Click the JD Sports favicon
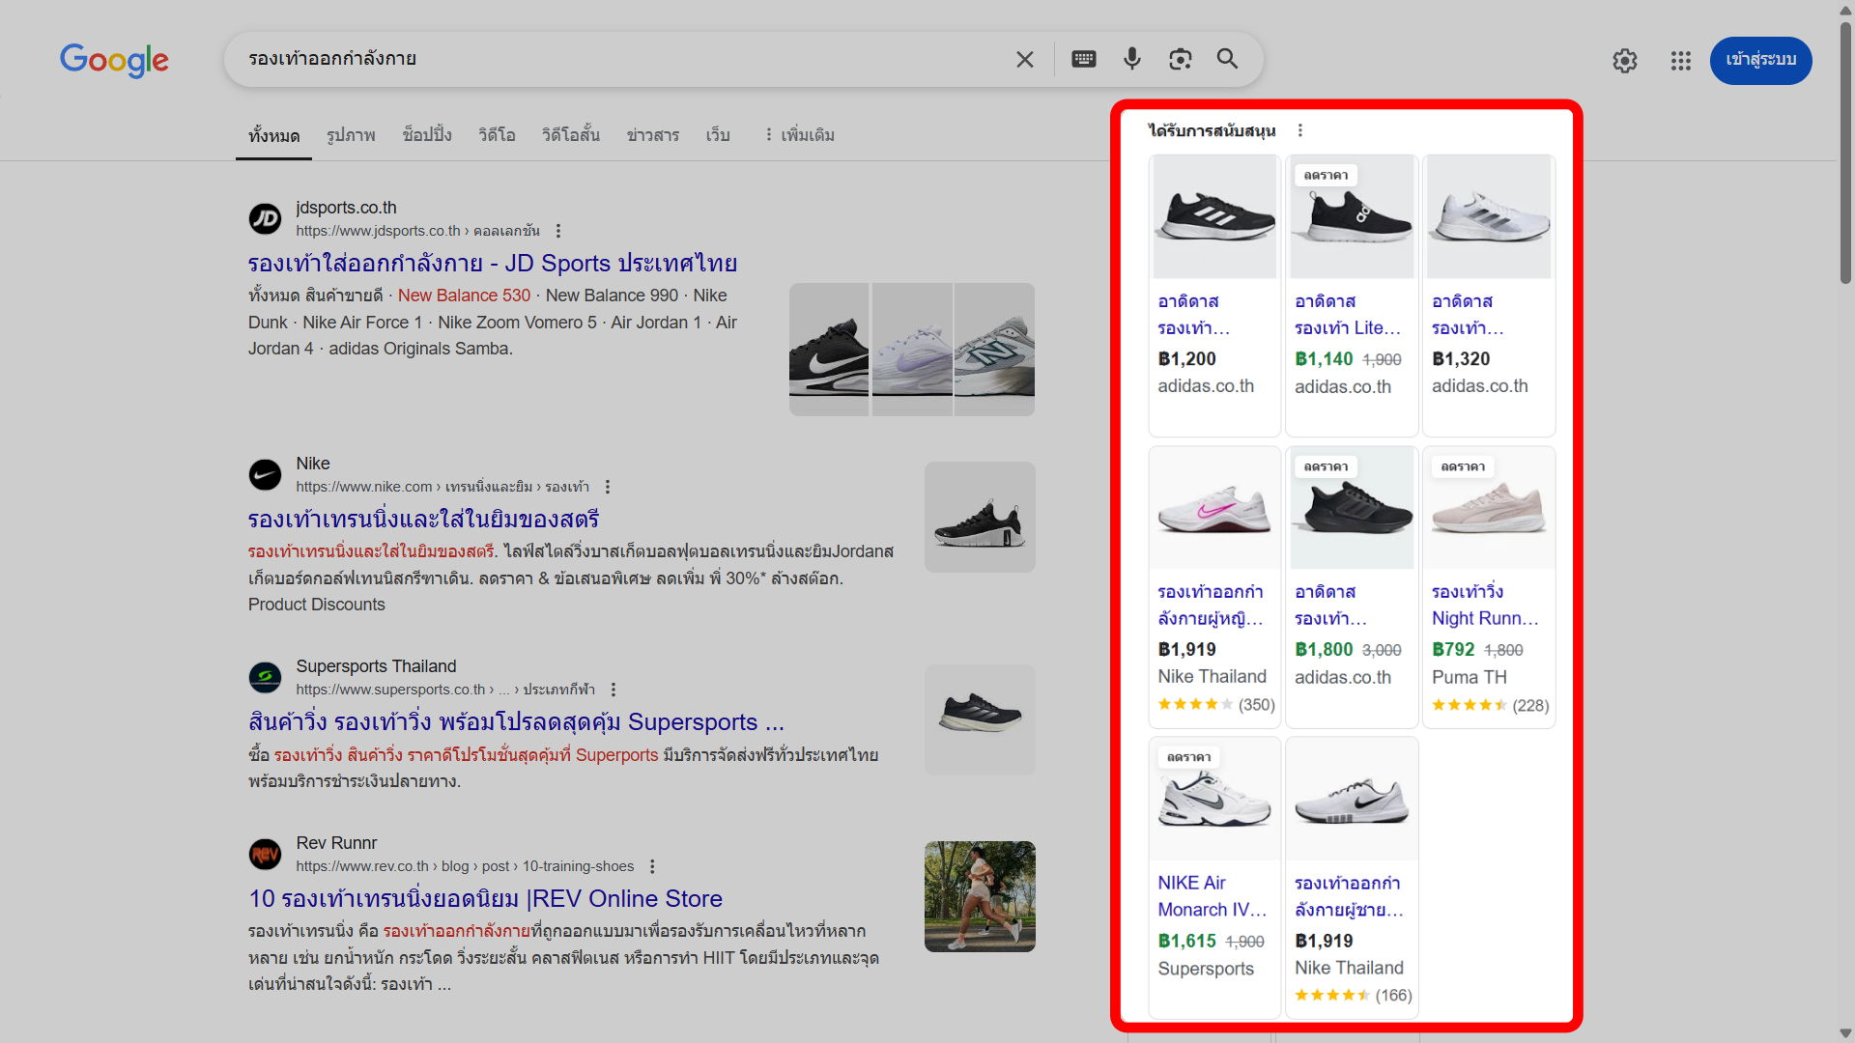1855x1043 pixels. 265,219
